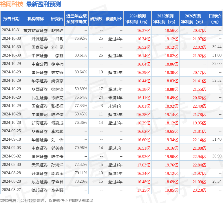Screen dimensions: 223x203
Task: Click target price 31.00
Action: (x=217, y=55)
